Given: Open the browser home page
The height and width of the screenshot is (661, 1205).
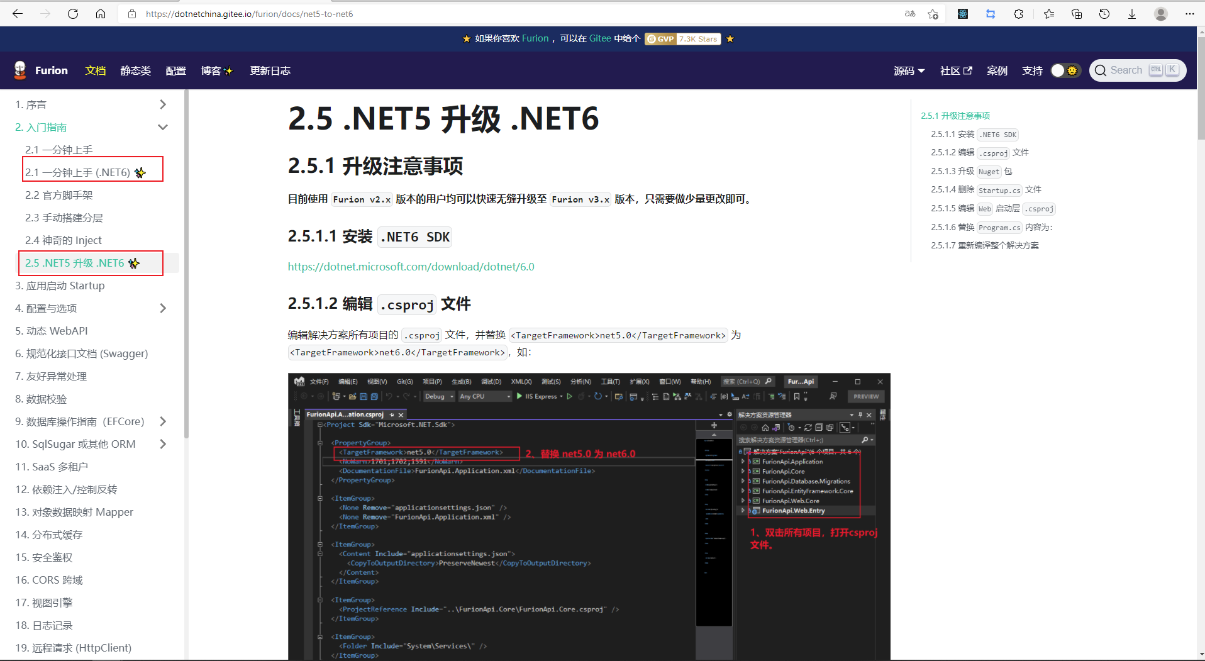Looking at the screenshot, I should click(101, 14).
